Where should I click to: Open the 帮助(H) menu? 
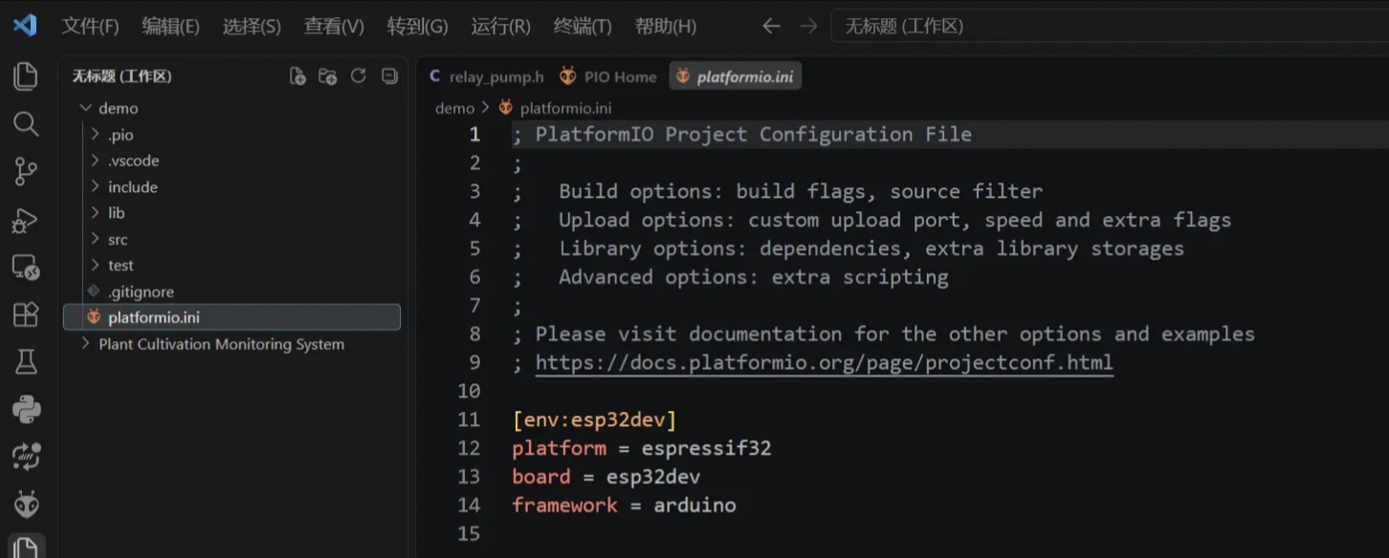[x=666, y=27]
